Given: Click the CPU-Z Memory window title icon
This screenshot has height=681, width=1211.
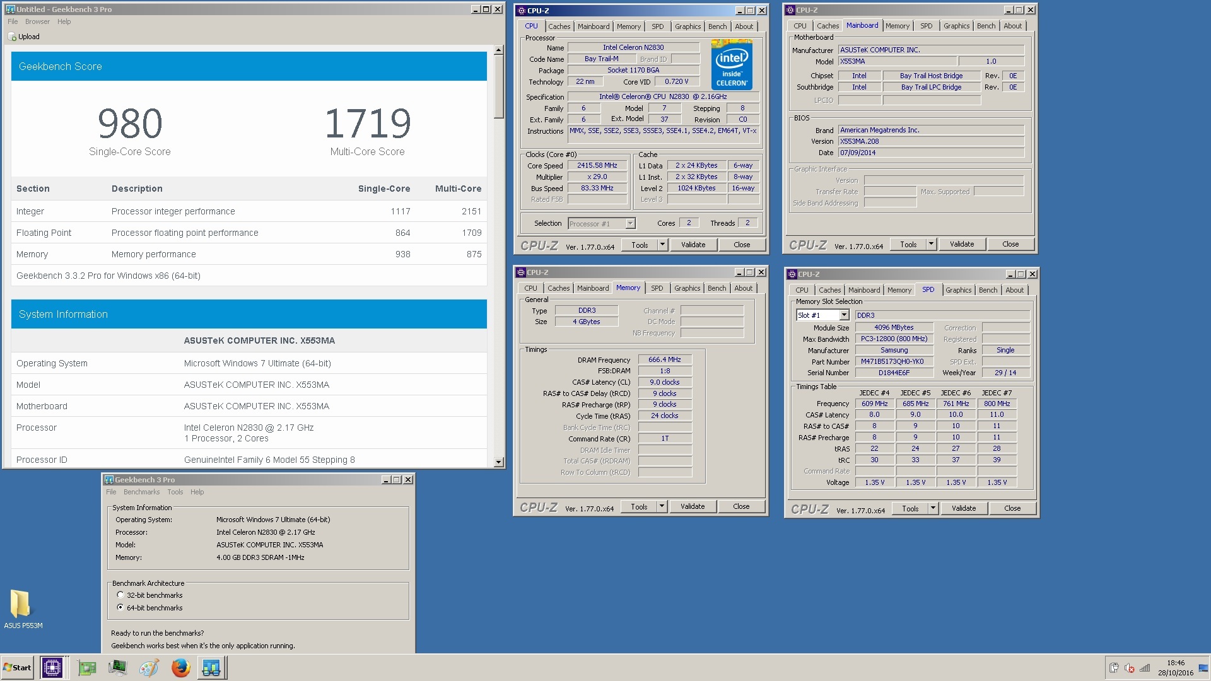Looking at the screenshot, I should coord(521,272).
